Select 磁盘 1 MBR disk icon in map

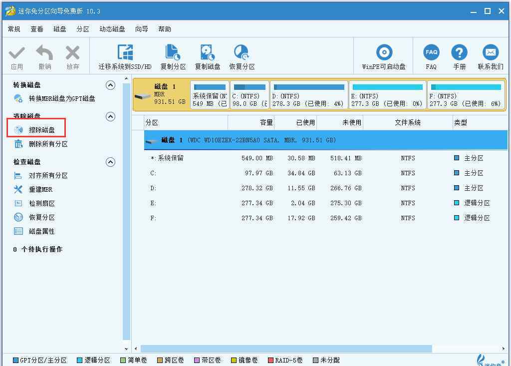coord(142,96)
